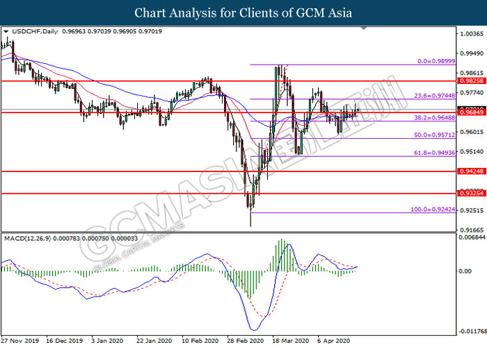Click the Chart Analysis title banner
The width and height of the screenshot is (487, 347).
[x=243, y=12]
